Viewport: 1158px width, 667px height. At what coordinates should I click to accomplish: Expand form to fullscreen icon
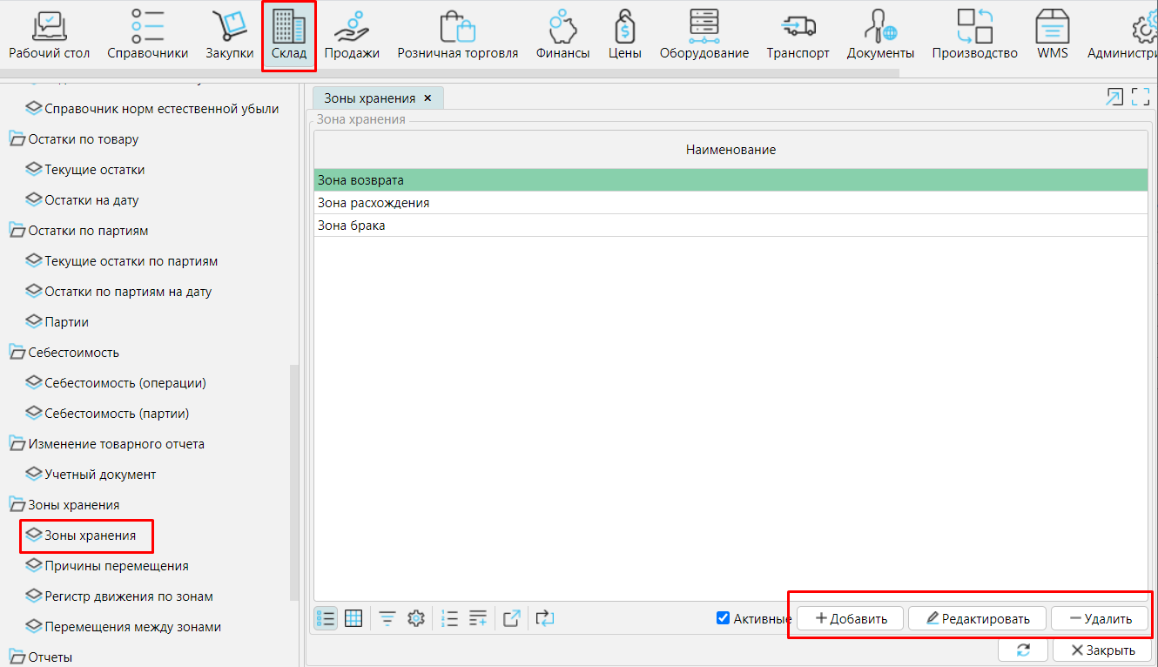tap(1141, 98)
